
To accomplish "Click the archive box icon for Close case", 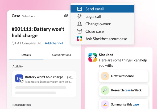I will (80, 31).
